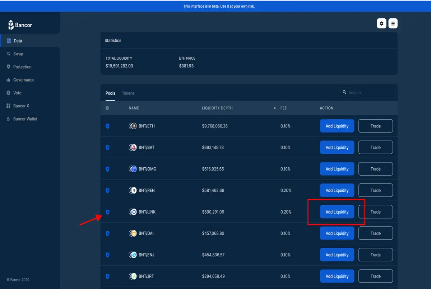Trade the BNT/BAT pool

[x=376, y=148]
